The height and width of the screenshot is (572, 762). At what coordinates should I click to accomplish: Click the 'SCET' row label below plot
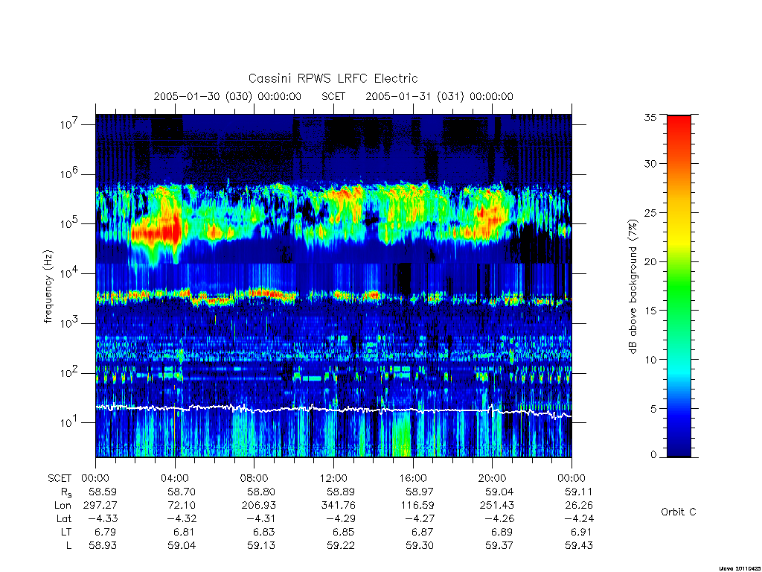point(60,478)
